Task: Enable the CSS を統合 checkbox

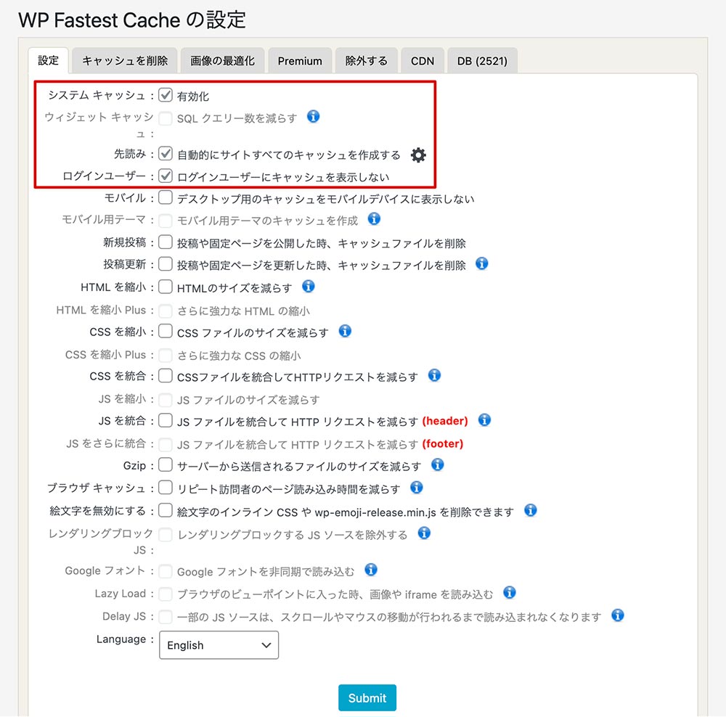Action: pyautogui.click(x=166, y=376)
